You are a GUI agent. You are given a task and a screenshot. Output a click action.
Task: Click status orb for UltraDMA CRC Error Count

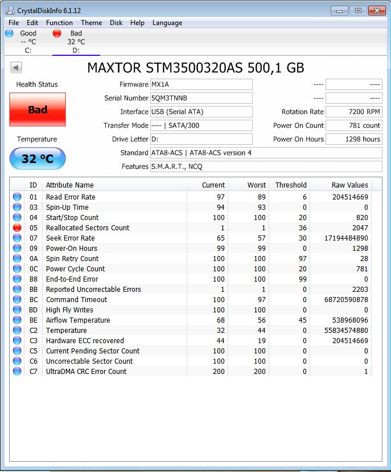tap(17, 371)
